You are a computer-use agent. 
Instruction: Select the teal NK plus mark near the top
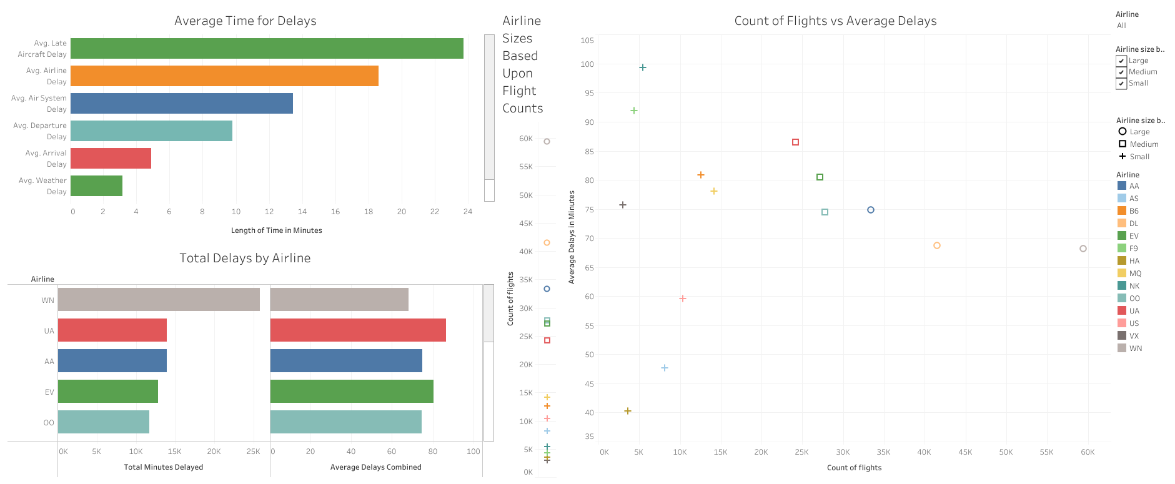pyautogui.click(x=643, y=67)
